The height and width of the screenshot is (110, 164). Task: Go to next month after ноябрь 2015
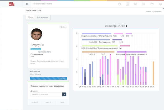point(126,26)
